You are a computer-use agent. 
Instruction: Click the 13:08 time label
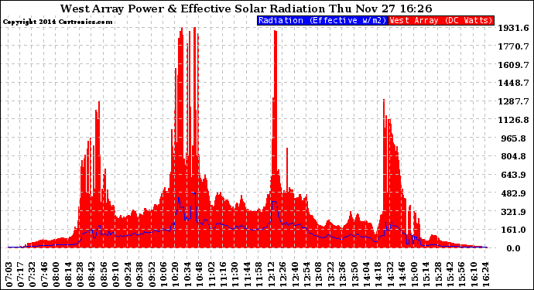(x=318, y=274)
